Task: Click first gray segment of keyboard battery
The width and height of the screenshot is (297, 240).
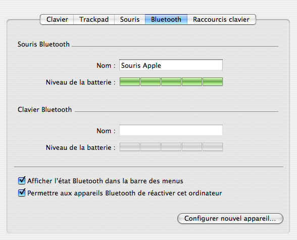Action: point(130,147)
